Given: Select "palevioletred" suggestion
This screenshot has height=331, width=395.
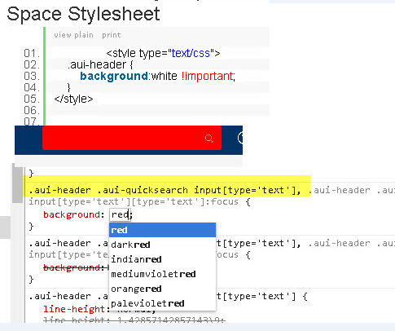Looking at the screenshot, I should [162, 303].
